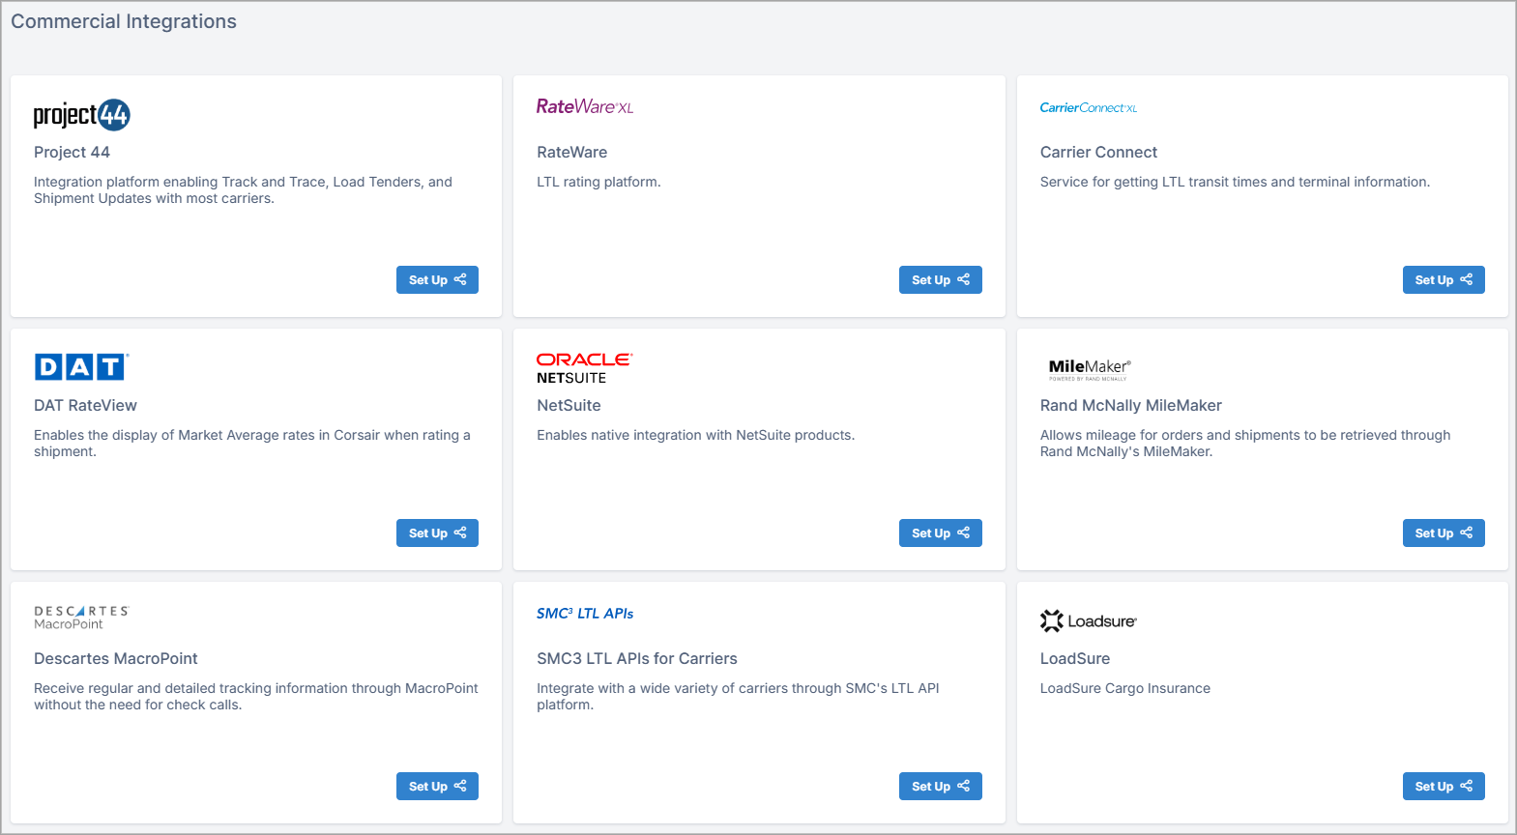This screenshot has width=1517, height=835.
Task: Click the MileMaker logo
Action: coord(1090,368)
